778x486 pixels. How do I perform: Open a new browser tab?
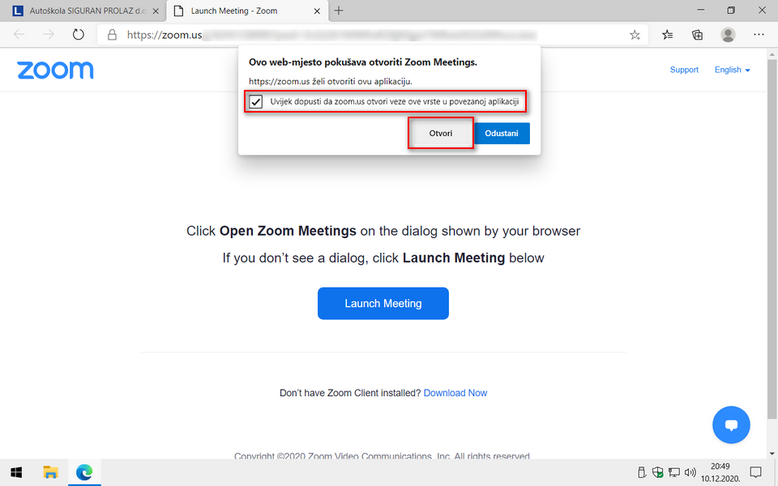click(339, 11)
